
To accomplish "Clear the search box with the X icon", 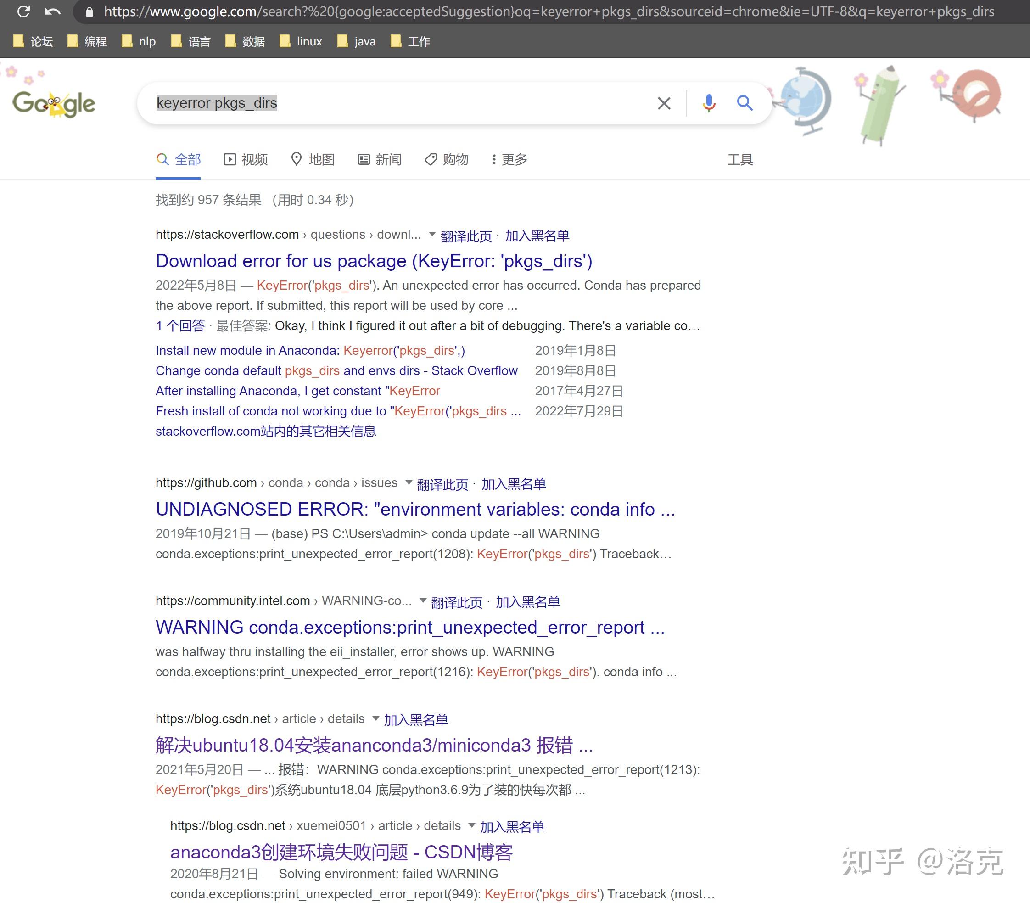I will point(664,103).
